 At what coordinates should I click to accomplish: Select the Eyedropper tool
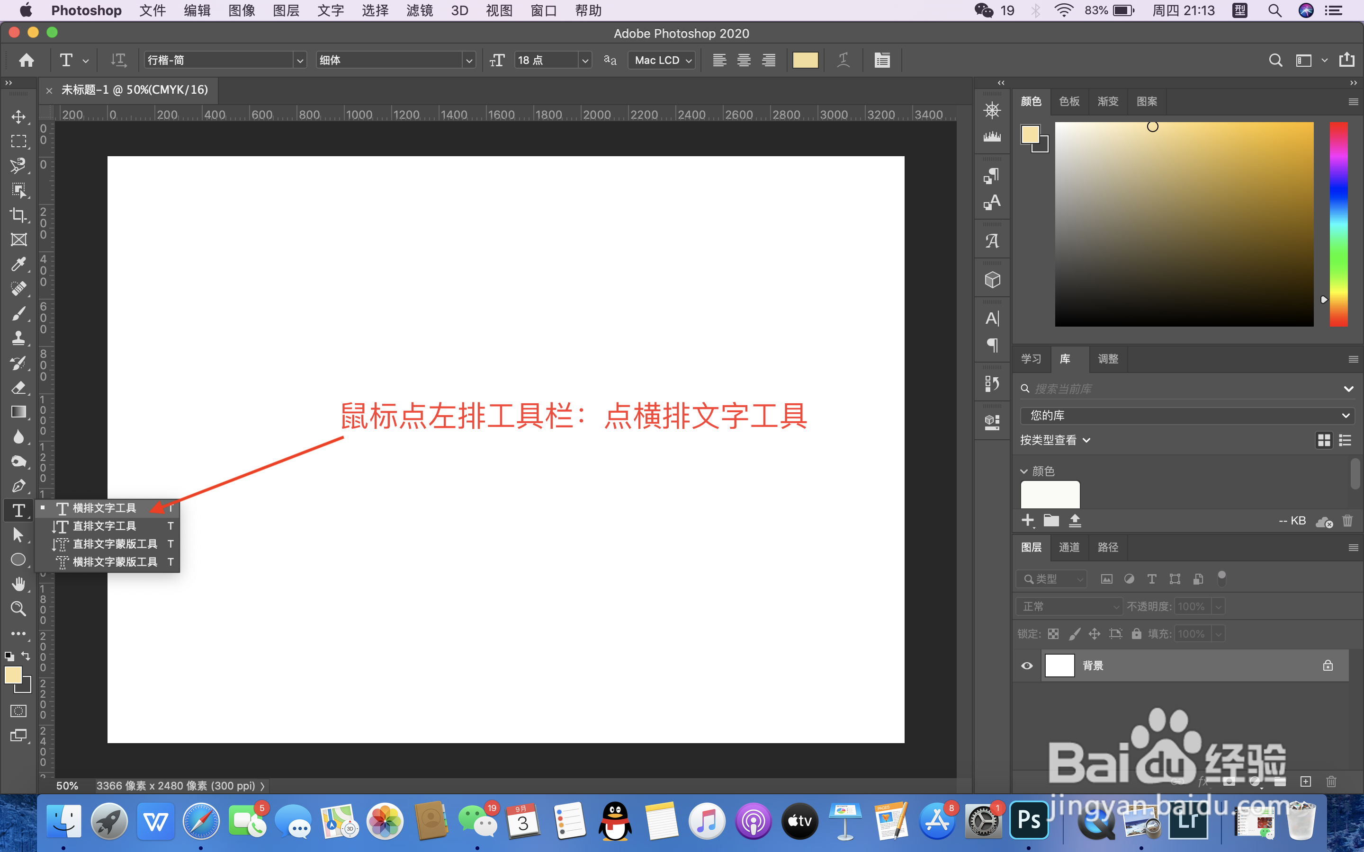pyautogui.click(x=18, y=264)
